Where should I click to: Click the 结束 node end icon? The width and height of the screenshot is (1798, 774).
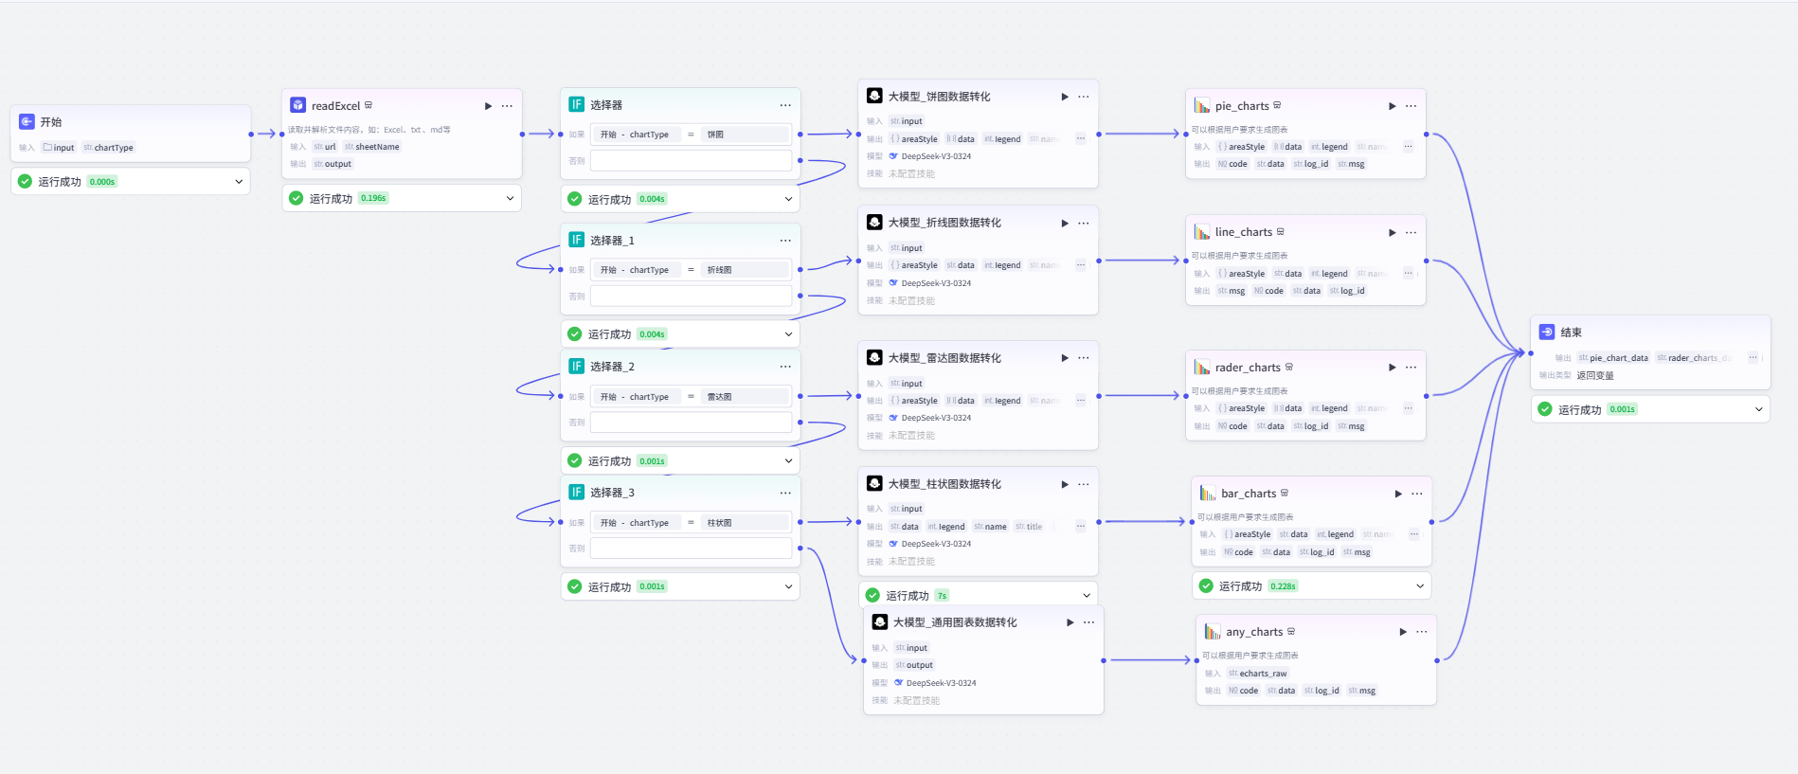pyautogui.click(x=1547, y=333)
